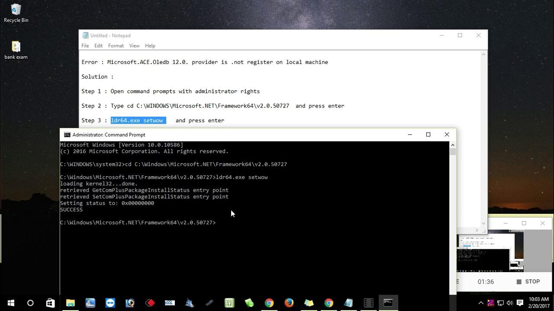This screenshot has height=311, width=554.
Task: Click 'retrieved GetComPlusPackageInstallStatus entry point' line
Action: [144, 190]
